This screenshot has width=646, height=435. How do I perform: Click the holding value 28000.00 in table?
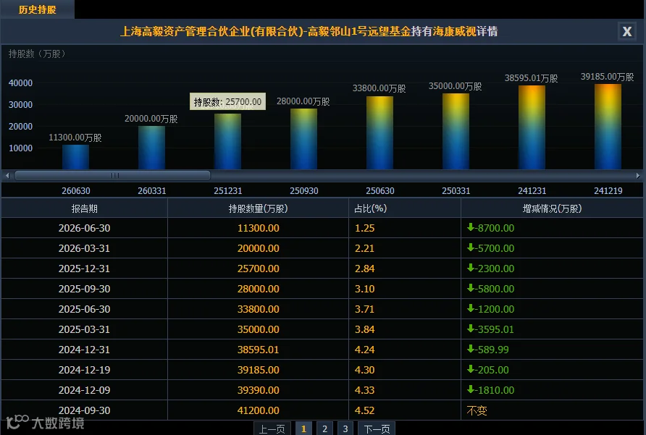(259, 288)
